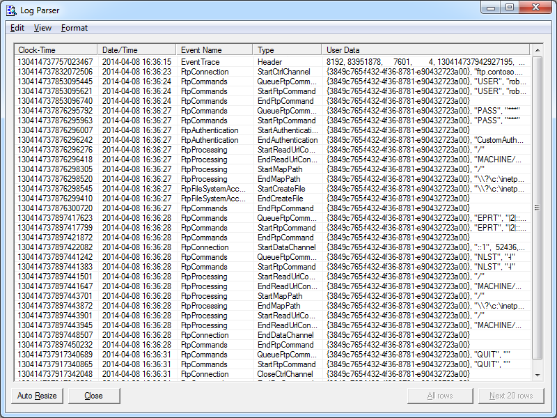Image resolution: width=557 pixels, height=418 pixels.
Task: Open the Edit menu
Action: [17, 28]
